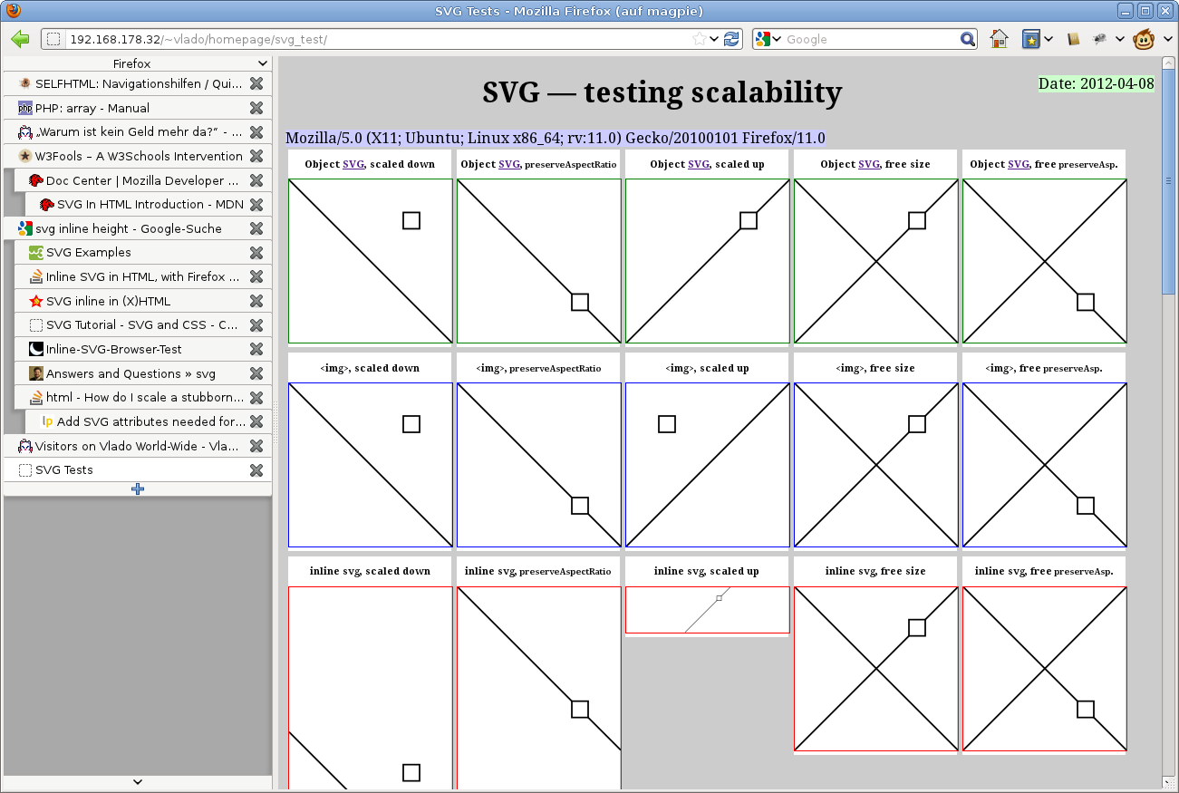Click the page identity icon in the address bar
Screen dimensions: 1179x793
pyautogui.click(x=53, y=39)
